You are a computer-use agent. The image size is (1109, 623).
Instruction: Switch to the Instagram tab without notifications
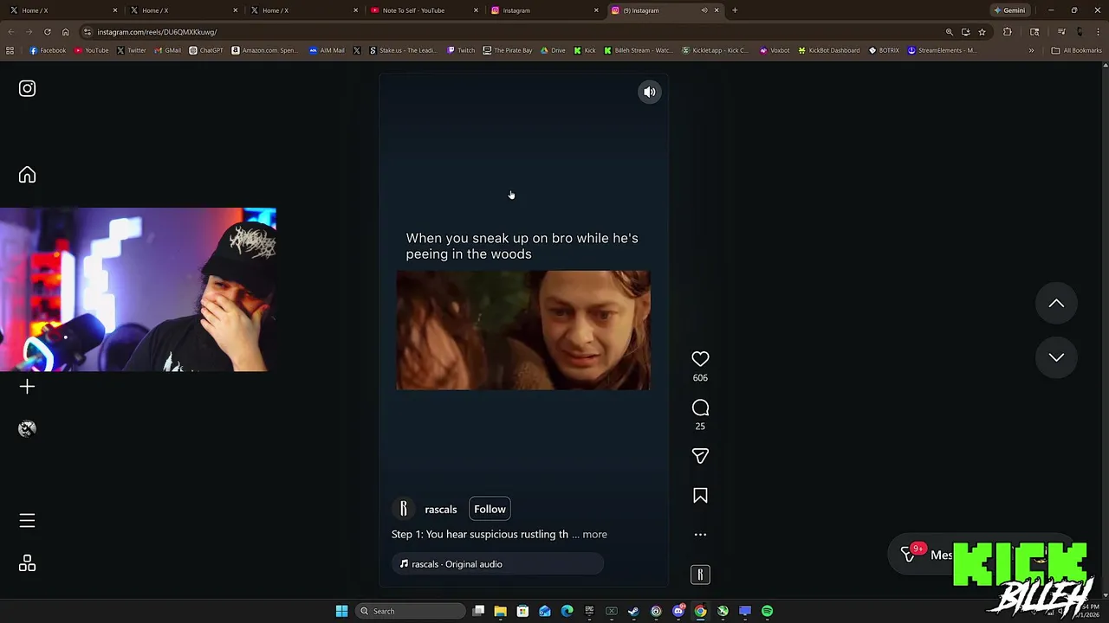(x=544, y=10)
